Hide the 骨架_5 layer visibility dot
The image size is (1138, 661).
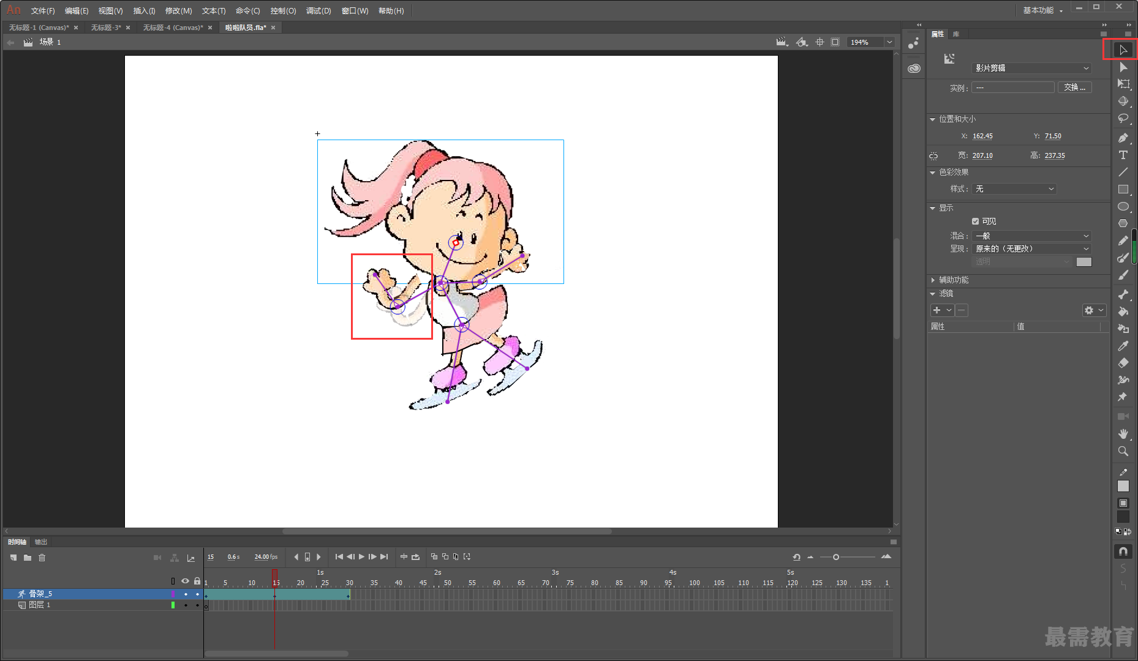tap(186, 594)
